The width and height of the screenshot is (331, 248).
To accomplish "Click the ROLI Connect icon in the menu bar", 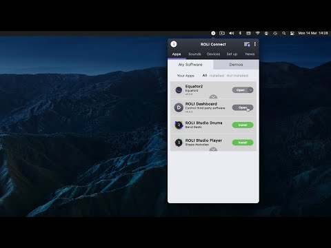I will pyautogui.click(x=213, y=33).
